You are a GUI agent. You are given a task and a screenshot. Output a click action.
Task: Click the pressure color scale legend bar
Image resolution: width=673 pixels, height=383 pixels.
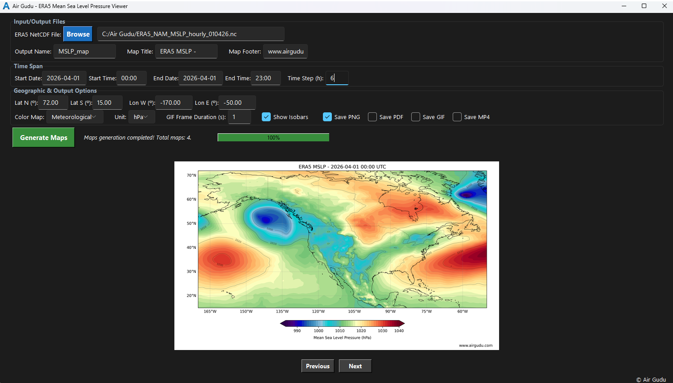tap(342, 324)
